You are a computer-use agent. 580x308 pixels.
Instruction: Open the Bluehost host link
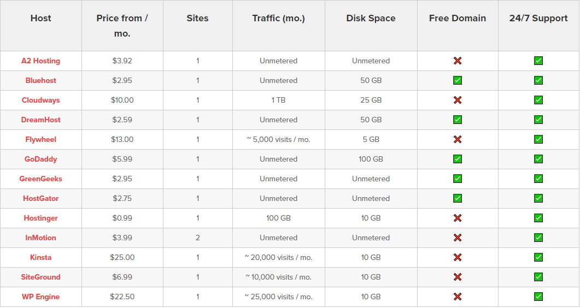[x=40, y=80]
